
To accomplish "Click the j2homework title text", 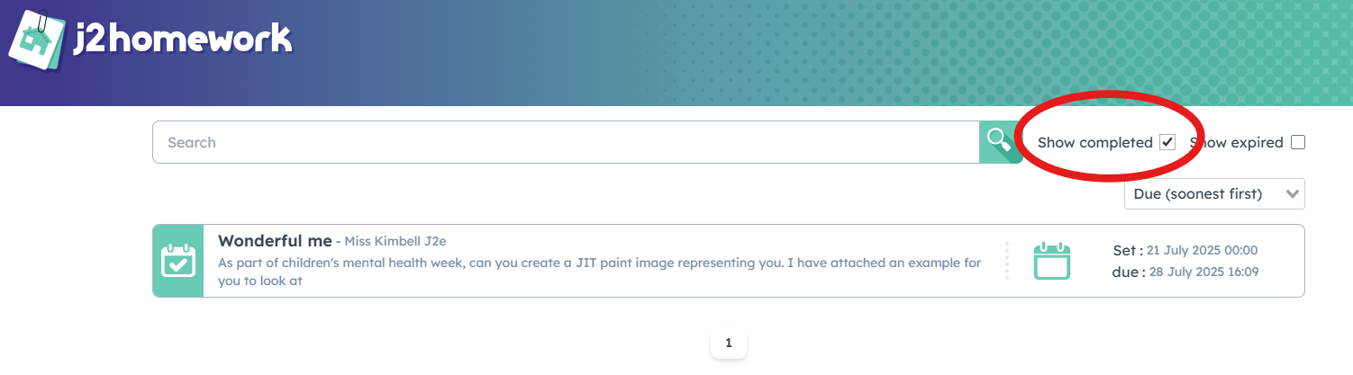I will [182, 40].
